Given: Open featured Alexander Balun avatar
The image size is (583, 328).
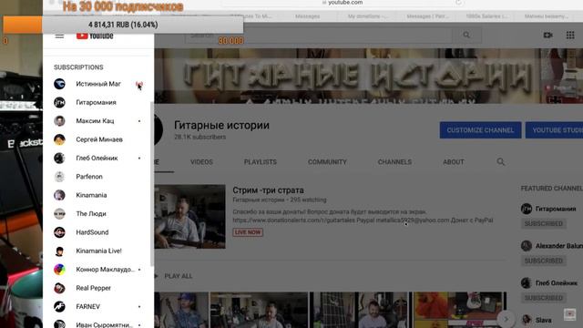Looking at the screenshot, I should (527, 246).
